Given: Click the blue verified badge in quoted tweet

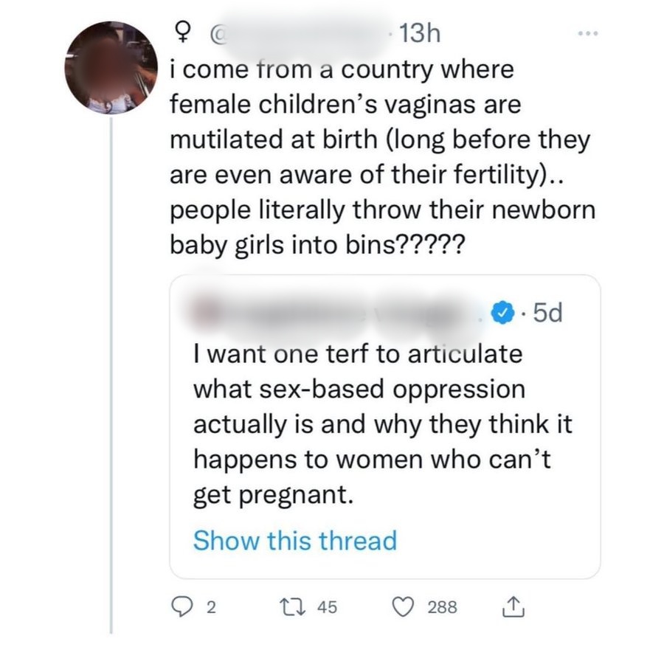Looking at the screenshot, I should 502,314.
